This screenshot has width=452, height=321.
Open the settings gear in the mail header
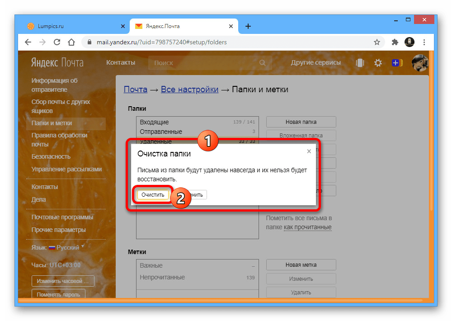click(378, 63)
